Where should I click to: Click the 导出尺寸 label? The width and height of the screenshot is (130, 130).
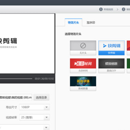point(11,107)
